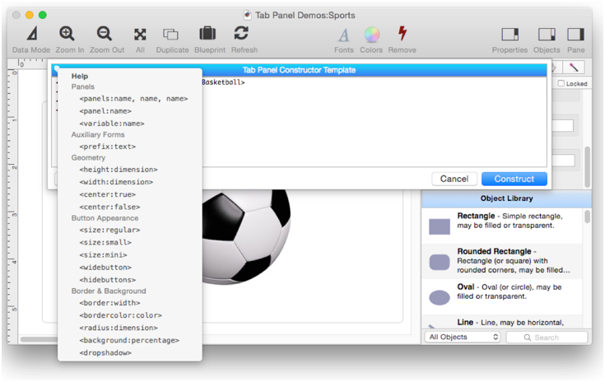Click the soccer ball image on canvas

[246, 236]
